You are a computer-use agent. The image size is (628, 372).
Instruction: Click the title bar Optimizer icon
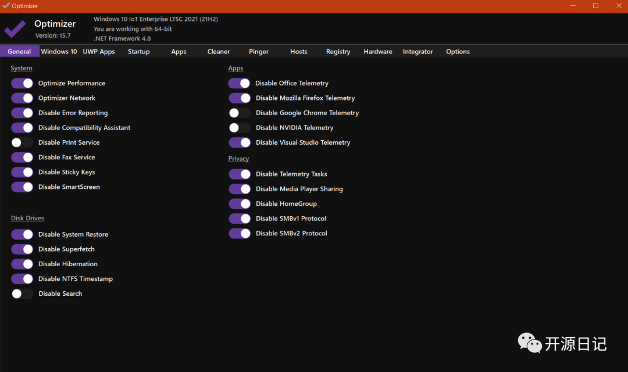coord(6,6)
